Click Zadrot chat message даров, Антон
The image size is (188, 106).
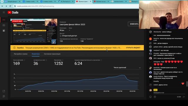(x=163, y=85)
